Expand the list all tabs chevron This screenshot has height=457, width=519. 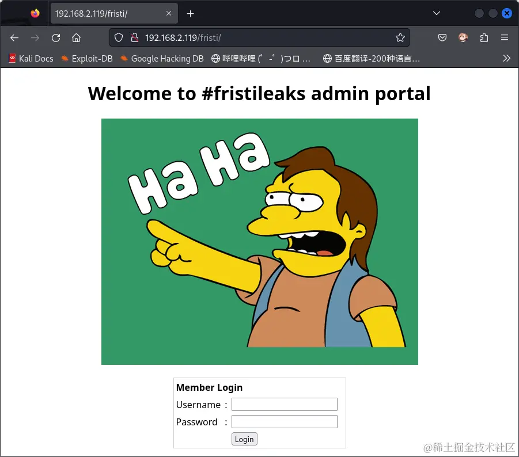pyautogui.click(x=437, y=13)
